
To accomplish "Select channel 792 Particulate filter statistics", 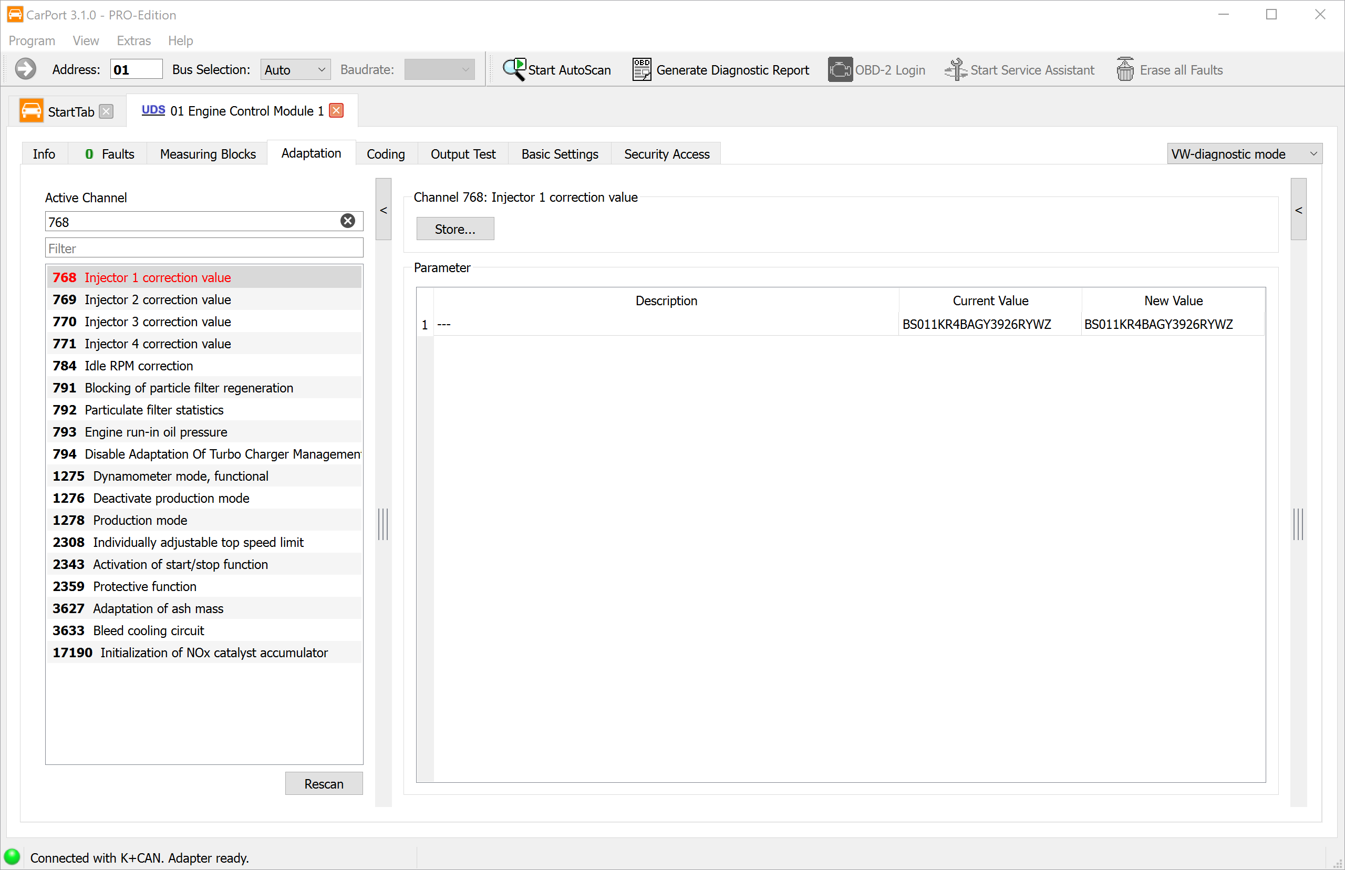I will tap(204, 409).
